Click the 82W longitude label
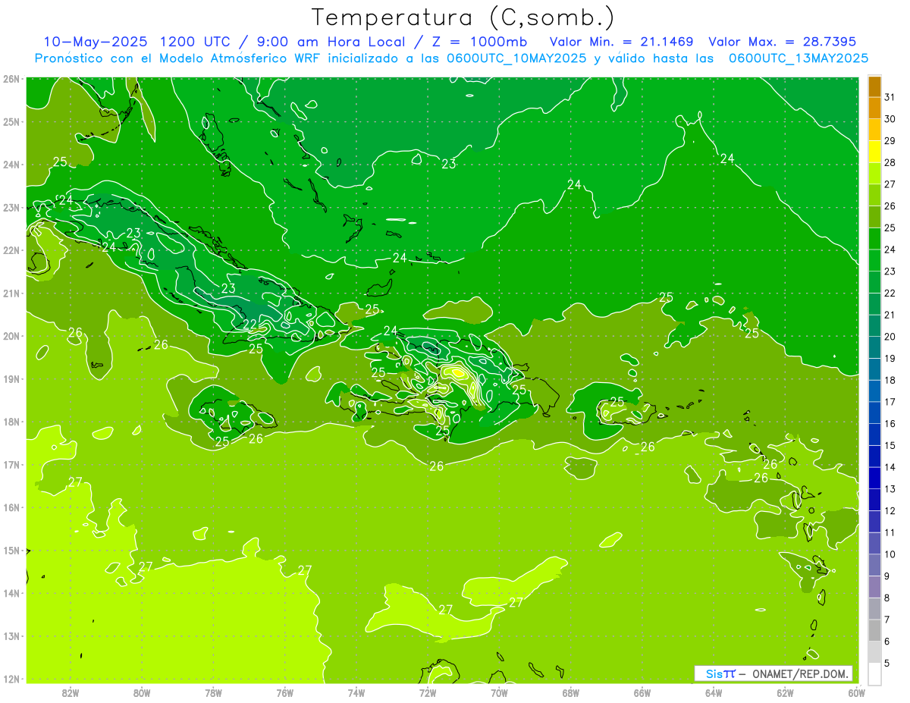The image size is (910, 703). 71,692
